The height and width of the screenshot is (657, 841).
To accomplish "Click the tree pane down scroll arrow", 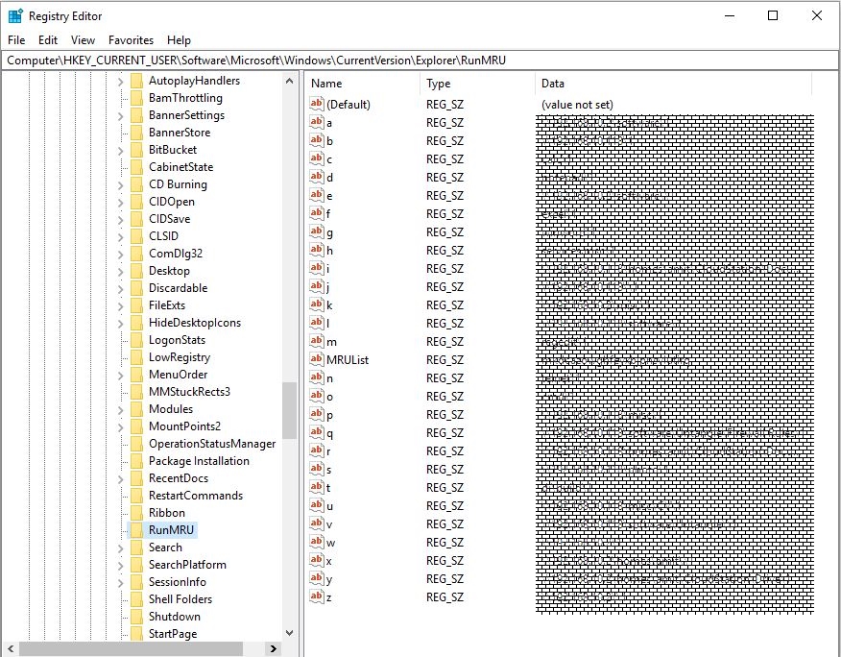I will pyautogui.click(x=290, y=633).
